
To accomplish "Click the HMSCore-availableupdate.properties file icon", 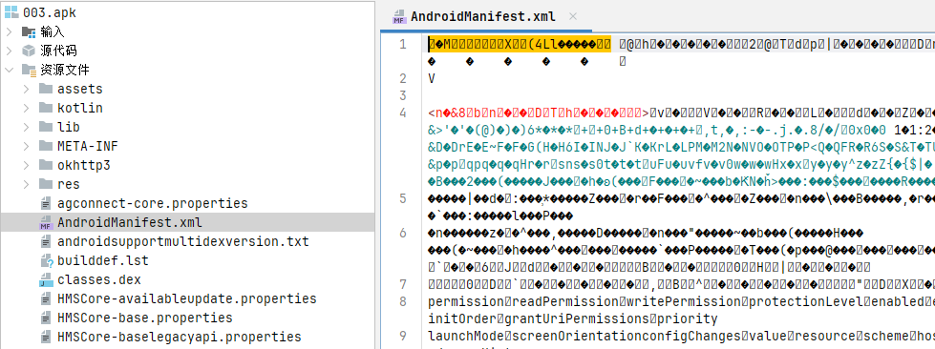I will coord(46,298).
